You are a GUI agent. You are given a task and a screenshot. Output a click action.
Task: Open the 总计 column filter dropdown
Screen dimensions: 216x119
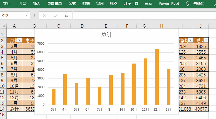click(206, 40)
